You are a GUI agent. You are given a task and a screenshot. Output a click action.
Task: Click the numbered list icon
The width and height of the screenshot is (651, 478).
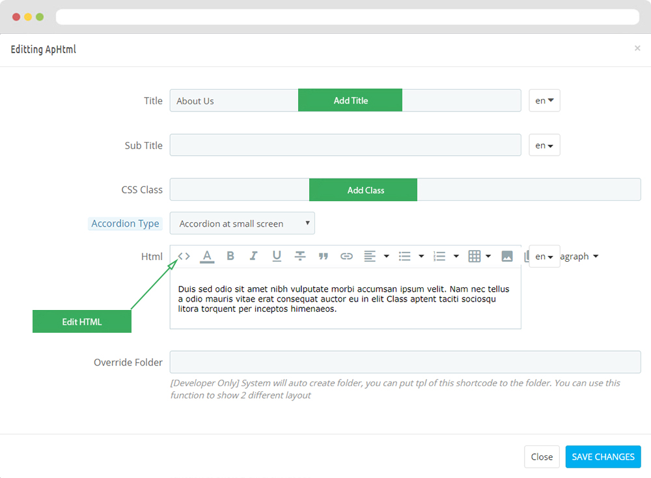click(x=439, y=257)
